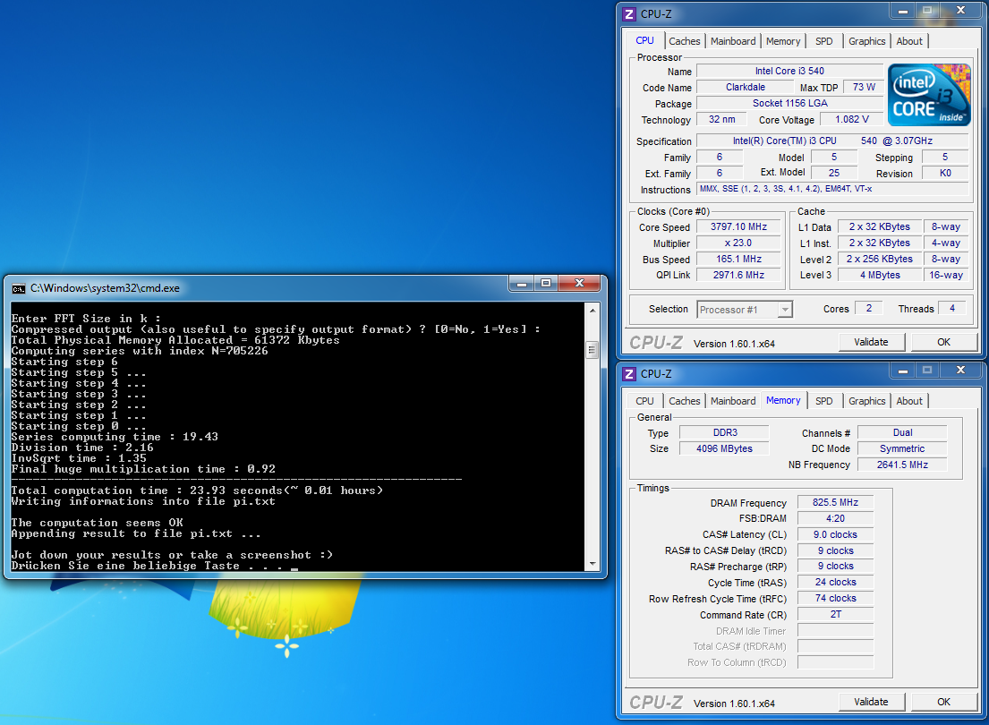Click Validate in the upper CPU-Z window

click(x=871, y=342)
